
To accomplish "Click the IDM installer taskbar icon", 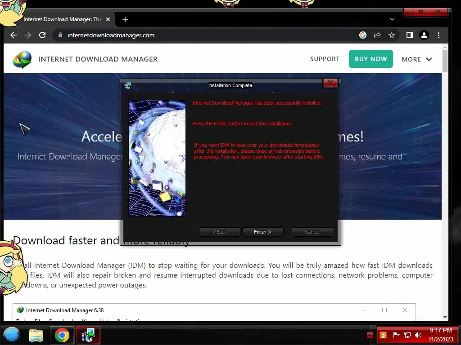I will [x=88, y=335].
